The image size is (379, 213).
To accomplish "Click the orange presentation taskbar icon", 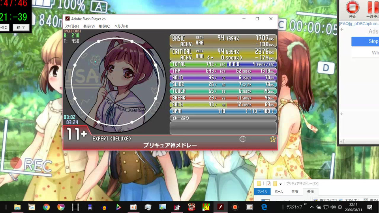I will point(133,207).
